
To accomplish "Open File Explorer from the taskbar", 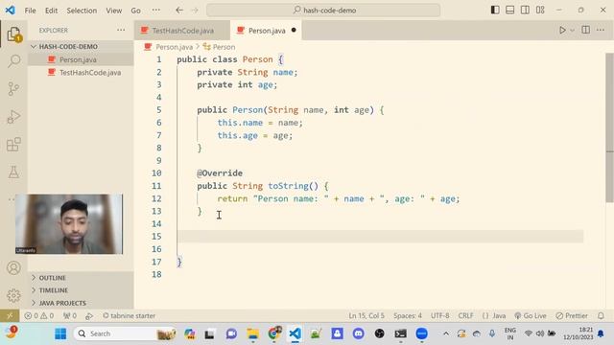I will click(x=252, y=333).
